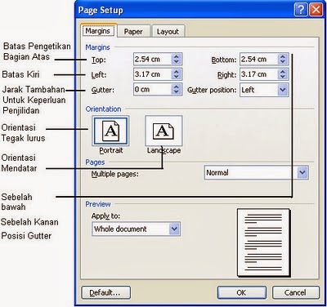
Task: Click the Help question mark icon
Action: 301,10
